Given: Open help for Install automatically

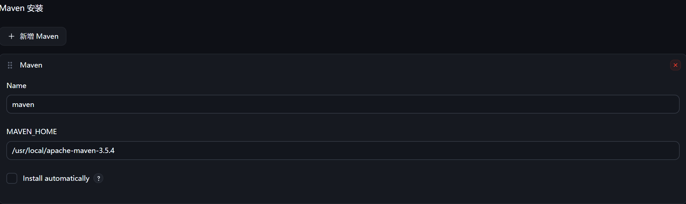Looking at the screenshot, I should [98, 178].
